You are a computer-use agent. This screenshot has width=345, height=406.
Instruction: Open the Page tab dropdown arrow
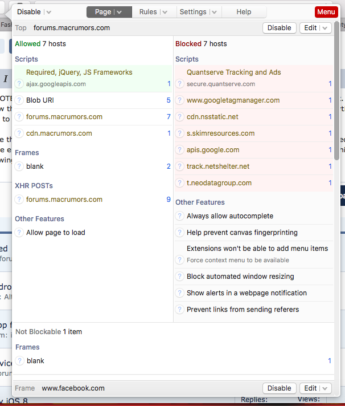click(x=119, y=12)
